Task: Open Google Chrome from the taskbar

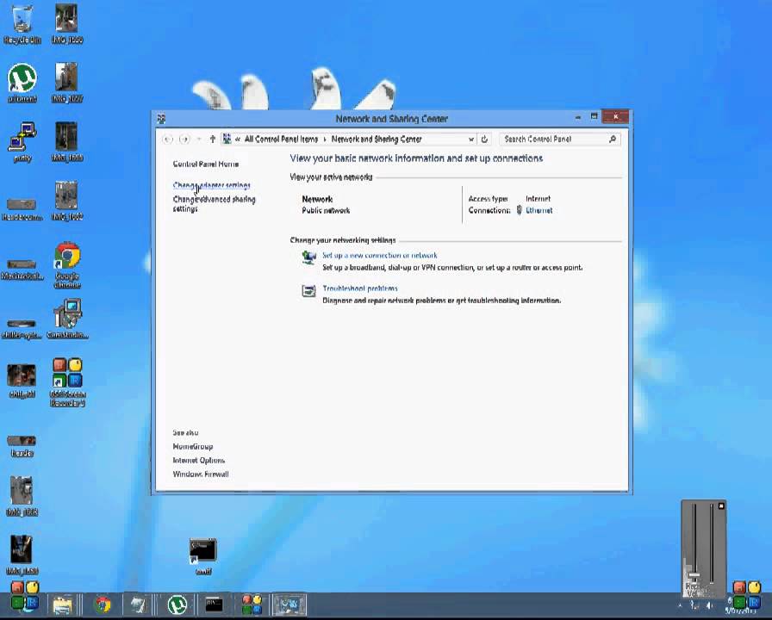Action: tap(103, 604)
